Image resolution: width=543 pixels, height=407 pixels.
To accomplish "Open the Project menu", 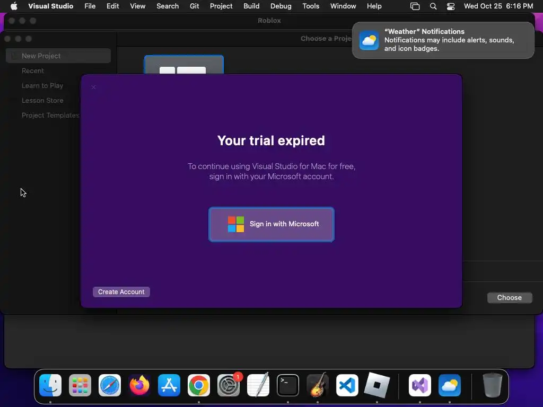I will [221, 6].
